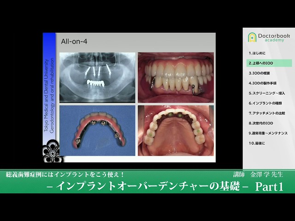Click the All-on-4 slide title
The image size is (295, 221).
pyautogui.click(x=74, y=41)
